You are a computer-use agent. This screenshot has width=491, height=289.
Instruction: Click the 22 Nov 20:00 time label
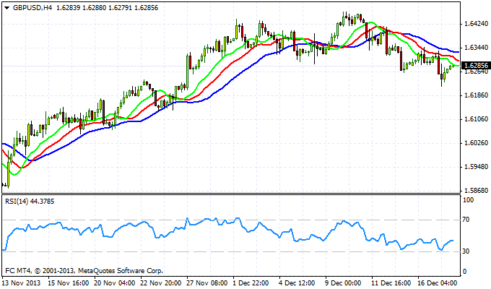(x=161, y=282)
